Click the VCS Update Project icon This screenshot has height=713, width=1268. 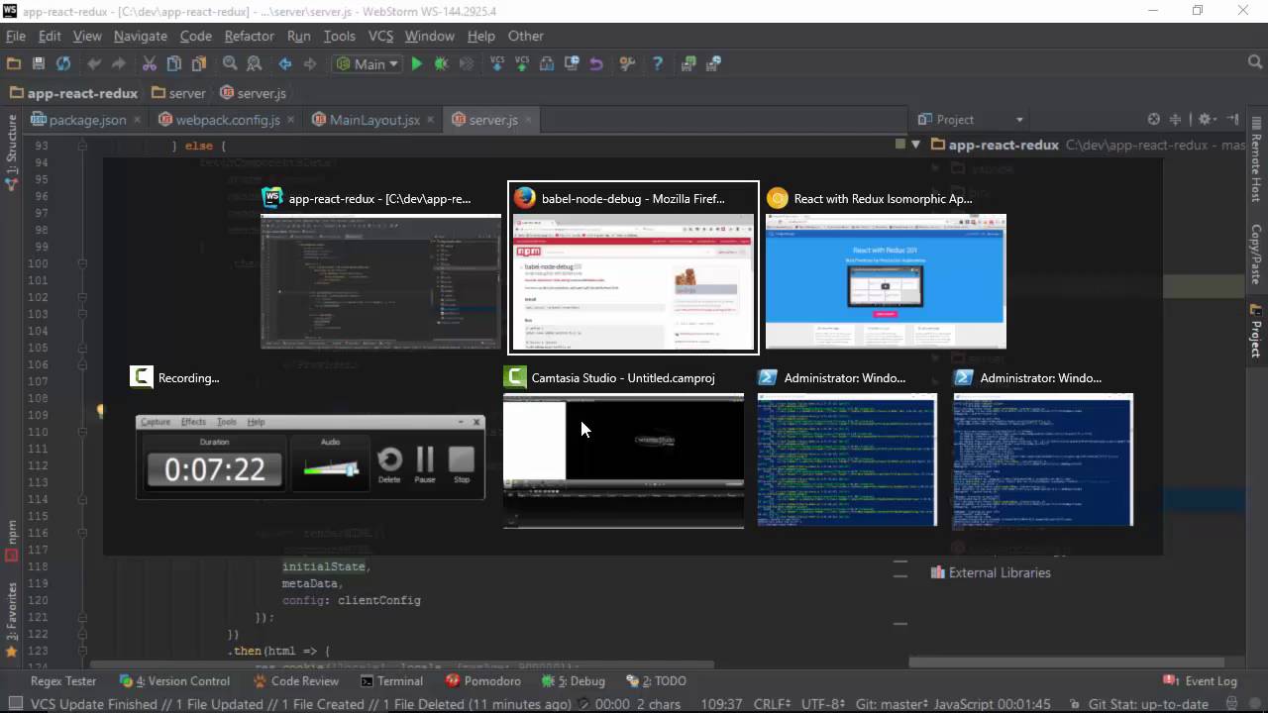pos(498,63)
